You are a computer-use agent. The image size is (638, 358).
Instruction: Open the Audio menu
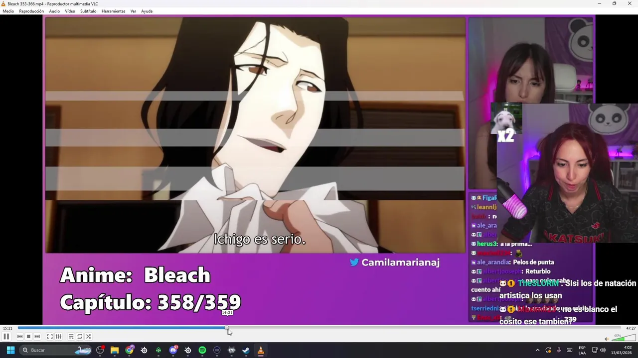pyautogui.click(x=54, y=11)
